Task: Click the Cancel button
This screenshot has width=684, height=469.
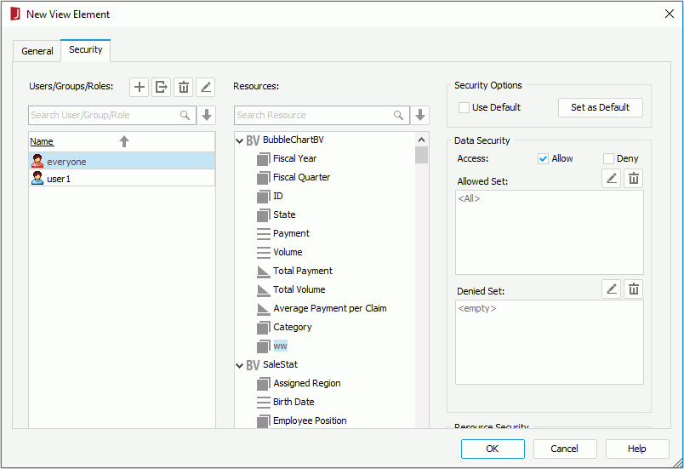Action: tap(565, 449)
